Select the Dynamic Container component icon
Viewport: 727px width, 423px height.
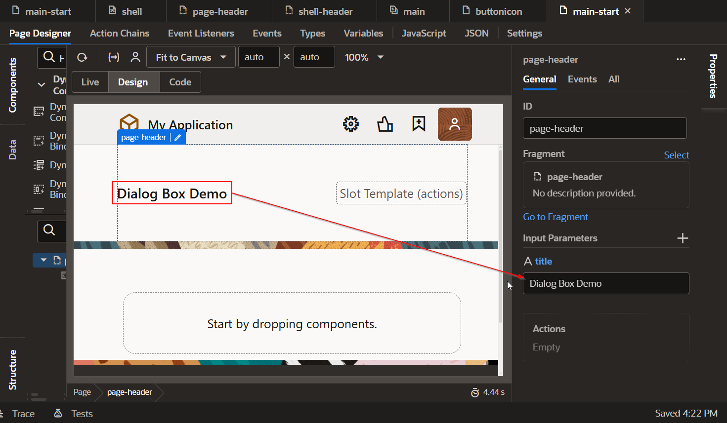[39, 112]
